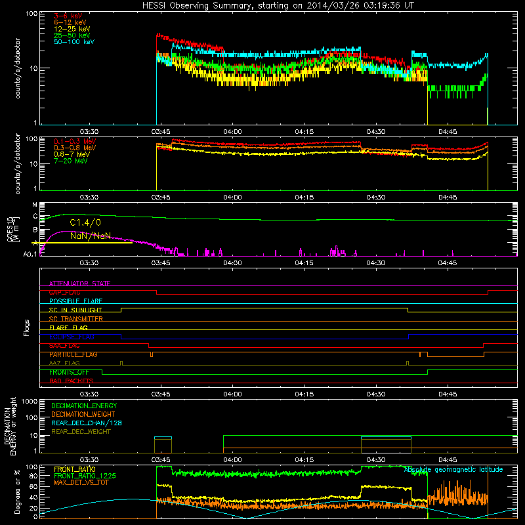Click the HESSI Observing Summary title text
This screenshot has width=525, height=525.
[278, 6]
